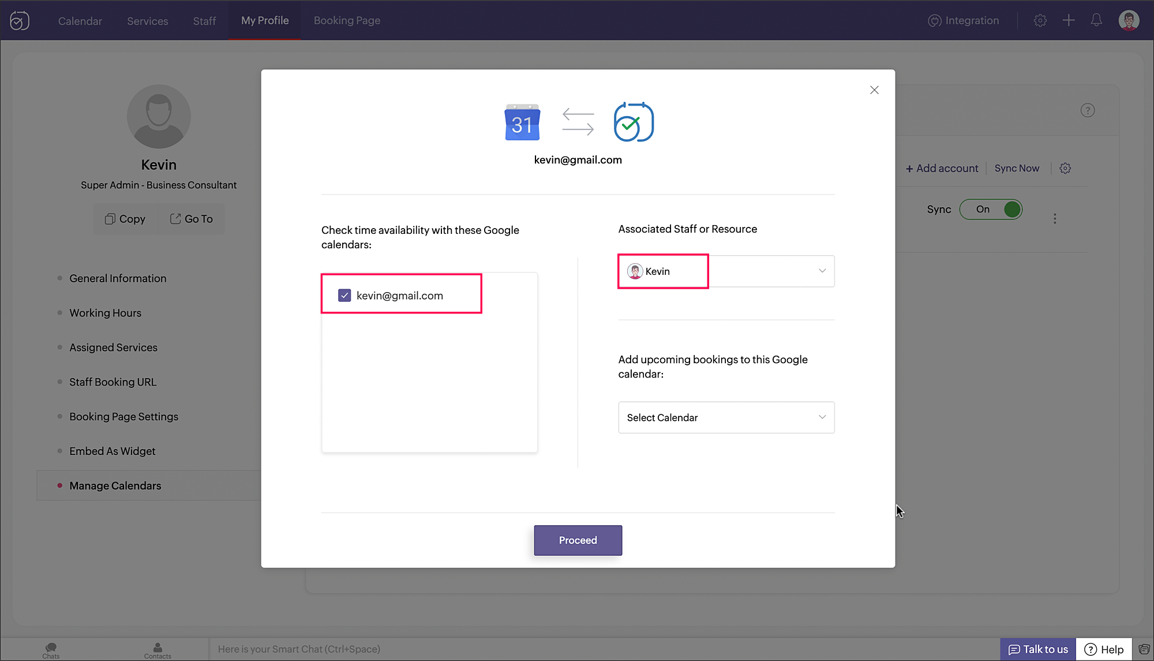Close the Google calendar sync dialog

coord(874,90)
